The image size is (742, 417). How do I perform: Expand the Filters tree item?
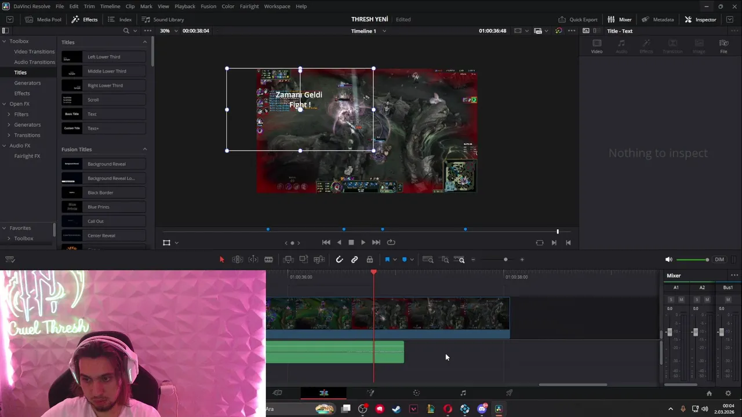click(x=9, y=114)
